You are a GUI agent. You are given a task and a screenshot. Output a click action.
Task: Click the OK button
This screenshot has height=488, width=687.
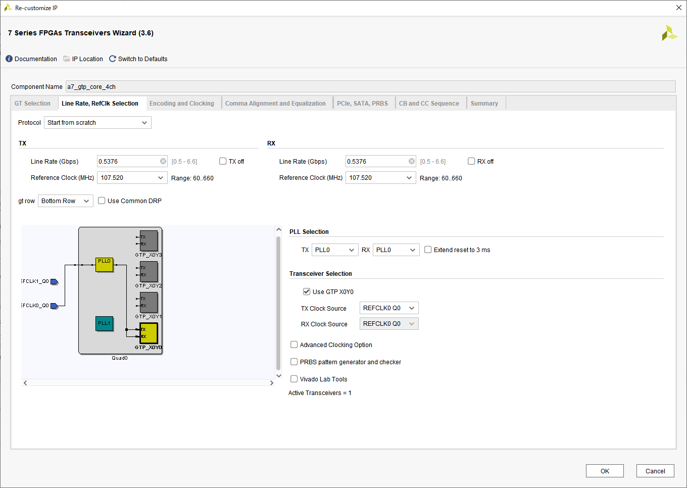[x=605, y=471]
